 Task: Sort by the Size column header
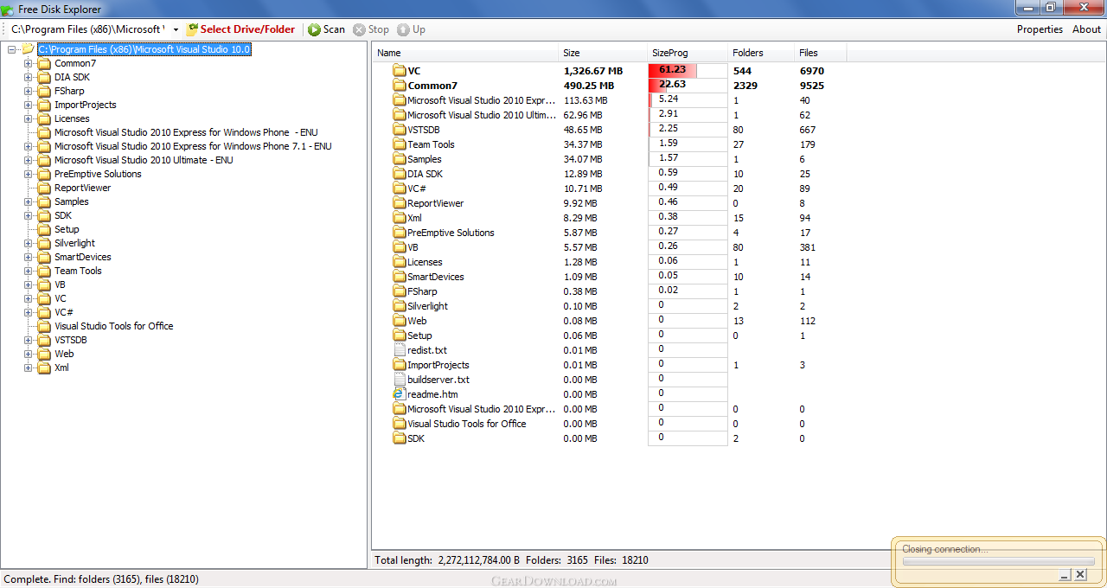[x=603, y=53]
